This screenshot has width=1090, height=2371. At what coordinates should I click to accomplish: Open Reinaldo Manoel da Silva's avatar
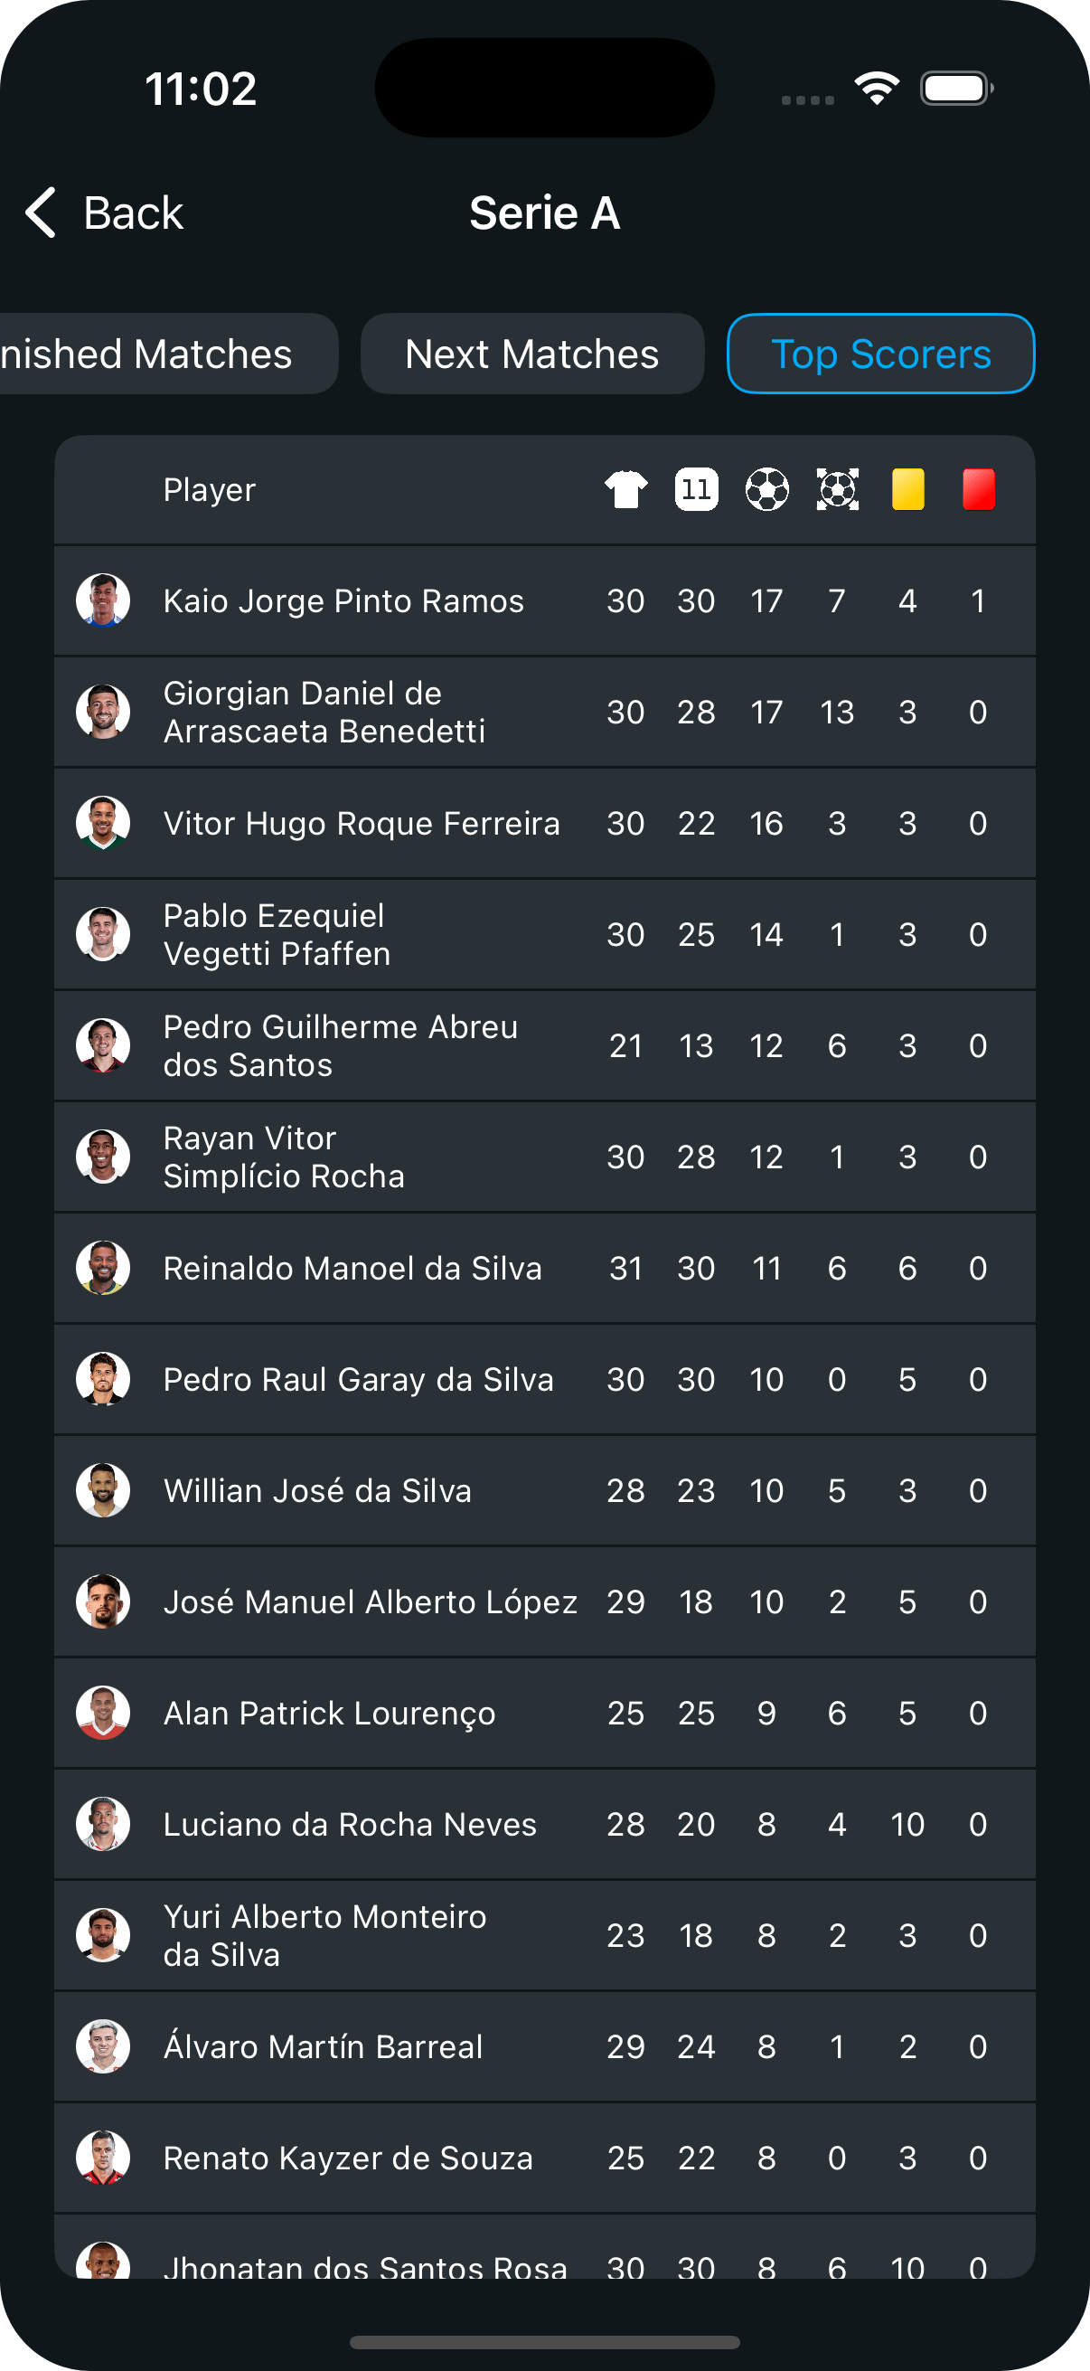click(x=103, y=1268)
